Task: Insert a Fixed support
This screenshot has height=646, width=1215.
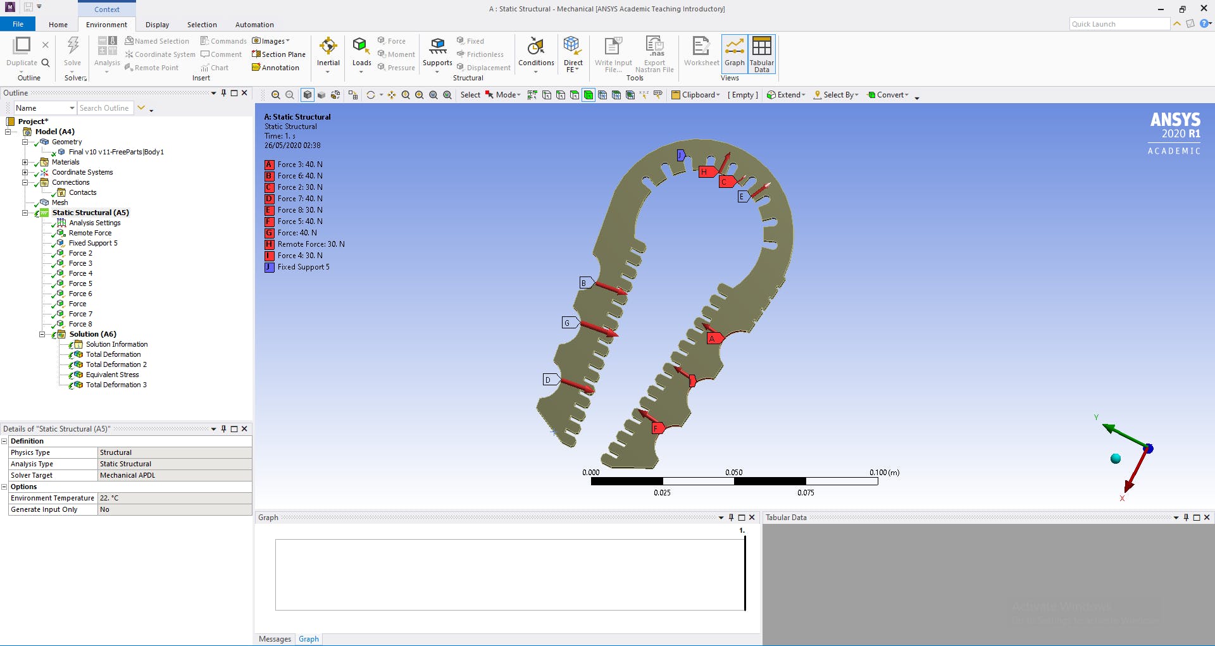Action: [470, 41]
